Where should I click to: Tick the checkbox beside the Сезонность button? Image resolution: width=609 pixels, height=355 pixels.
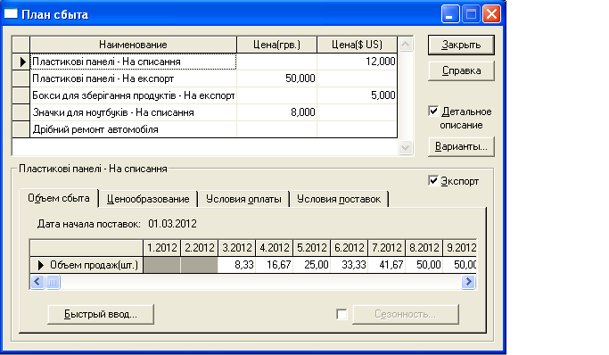click(342, 314)
